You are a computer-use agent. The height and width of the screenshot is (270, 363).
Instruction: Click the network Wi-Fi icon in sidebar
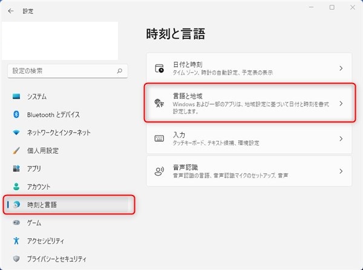coord(16,133)
